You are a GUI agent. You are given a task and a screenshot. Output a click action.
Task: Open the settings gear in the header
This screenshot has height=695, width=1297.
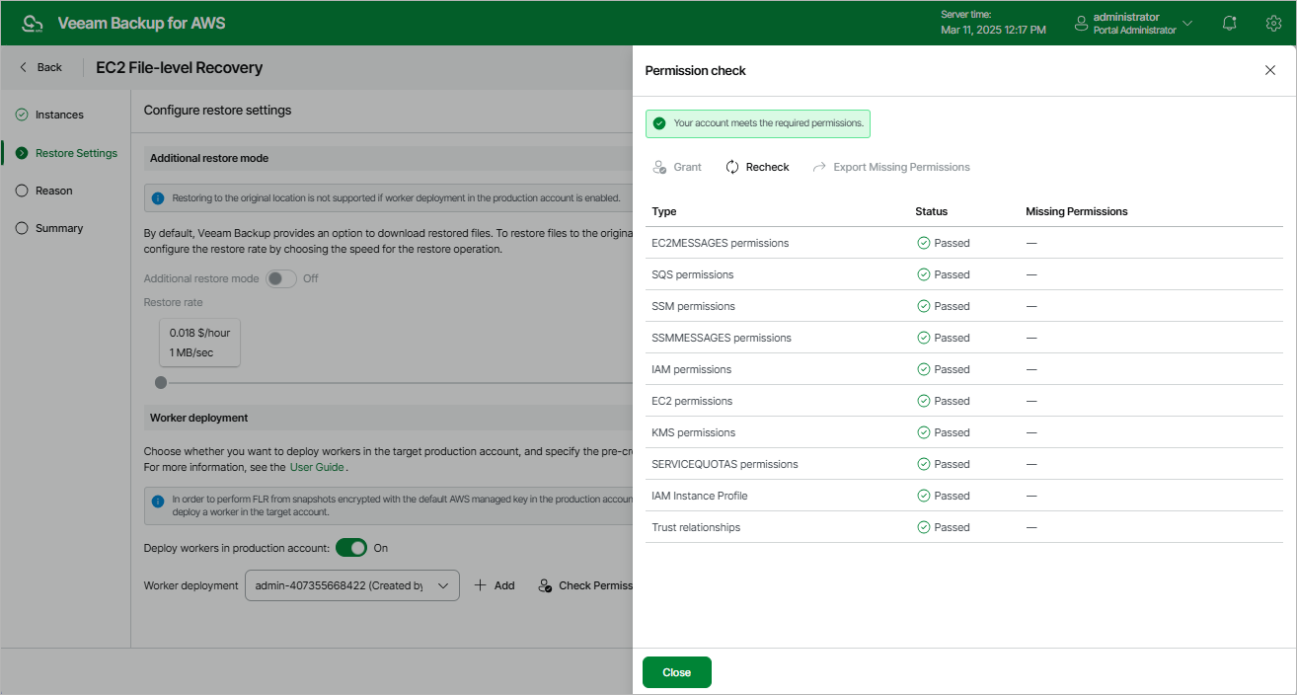pos(1273,22)
